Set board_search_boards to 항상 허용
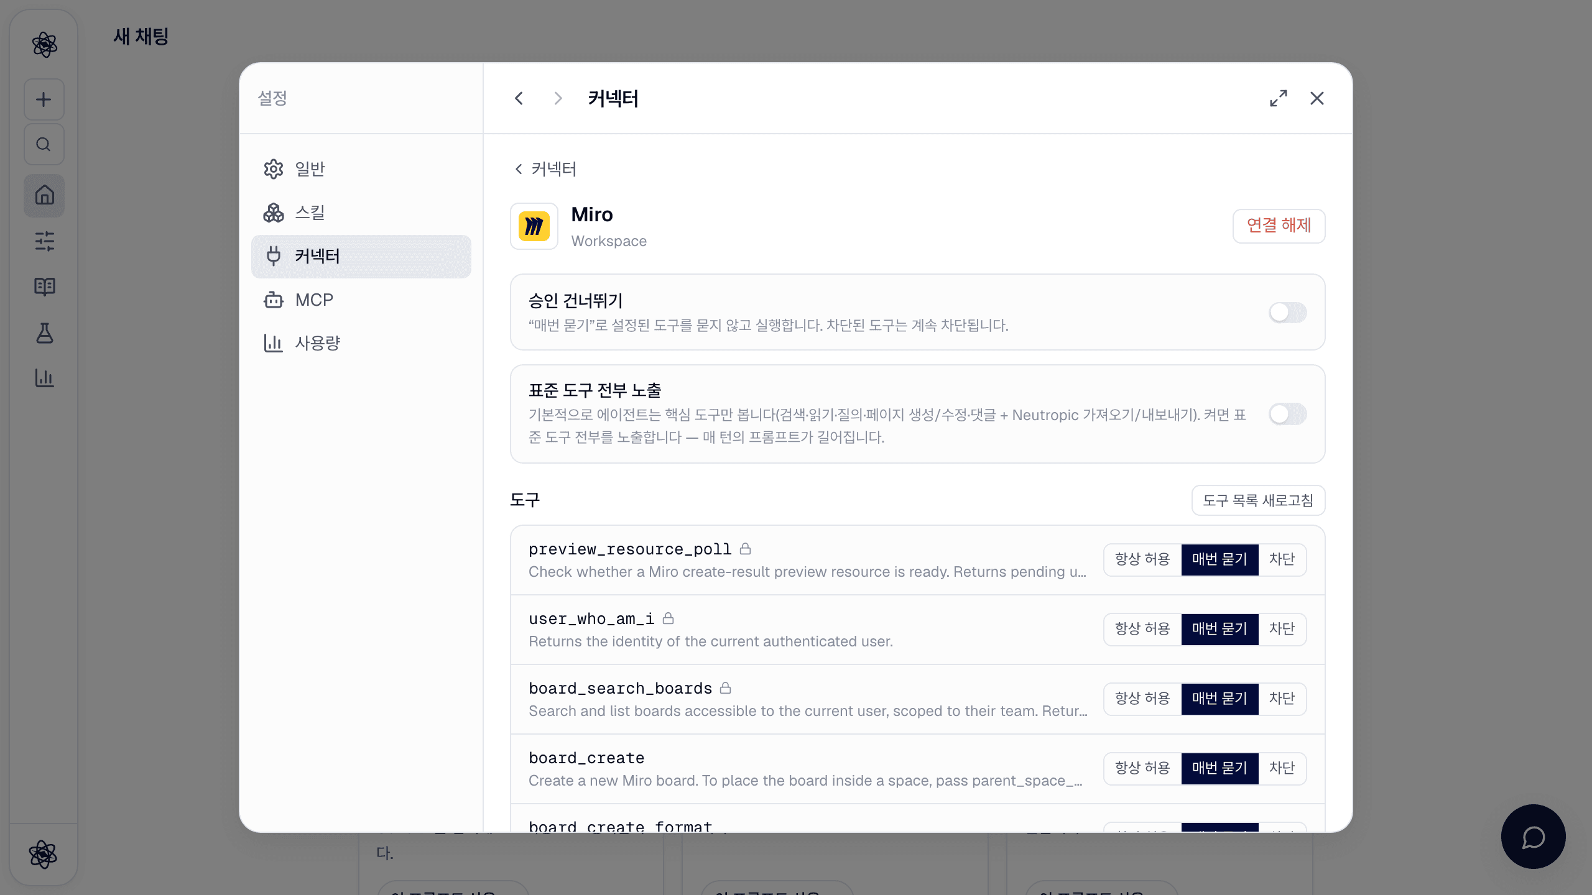The image size is (1592, 895). [x=1142, y=699]
